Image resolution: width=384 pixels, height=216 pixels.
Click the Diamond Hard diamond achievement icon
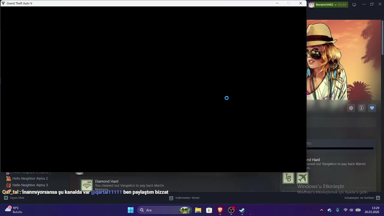click(x=87, y=185)
